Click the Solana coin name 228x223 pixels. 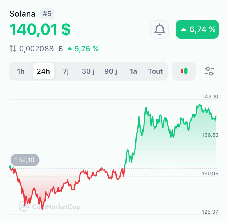23,14
